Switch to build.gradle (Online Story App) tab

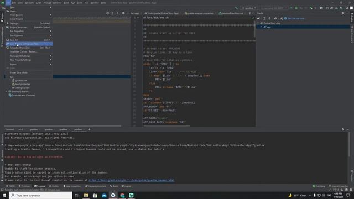(162, 13)
